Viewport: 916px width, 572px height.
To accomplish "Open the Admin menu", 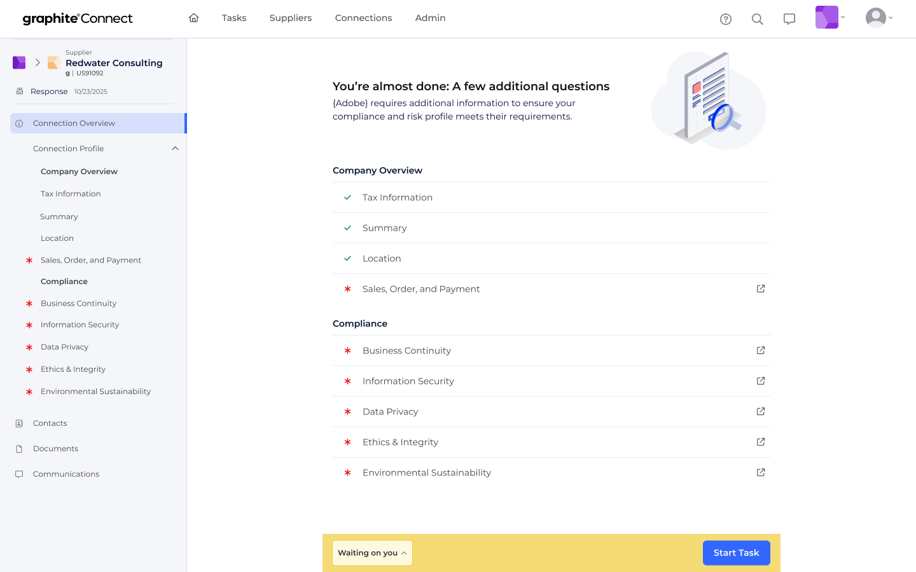I will 431,18.
